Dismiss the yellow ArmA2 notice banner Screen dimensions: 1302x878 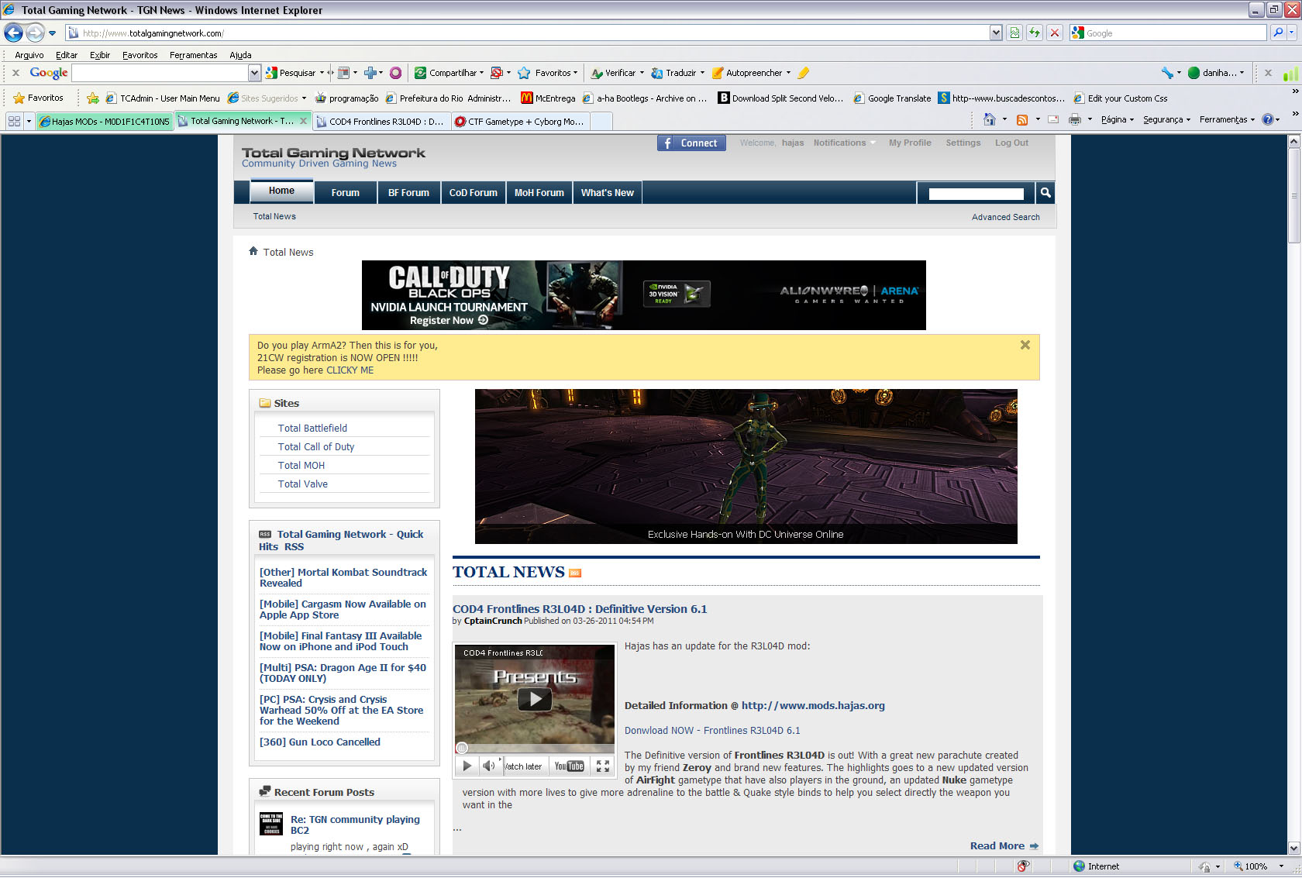(x=1025, y=345)
